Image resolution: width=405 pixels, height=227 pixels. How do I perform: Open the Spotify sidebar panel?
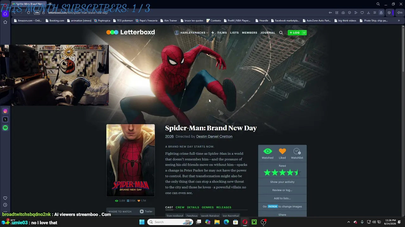5,128
